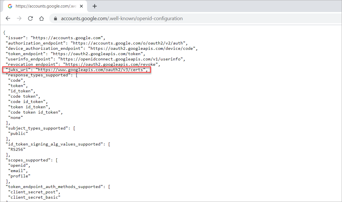Click the "device_authorization_endpoint" line
This screenshot has height=202, width=342.
(x=102, y=48)
